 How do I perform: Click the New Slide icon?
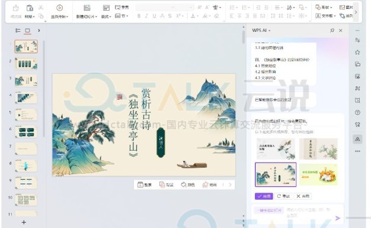[x=87, y=8]
